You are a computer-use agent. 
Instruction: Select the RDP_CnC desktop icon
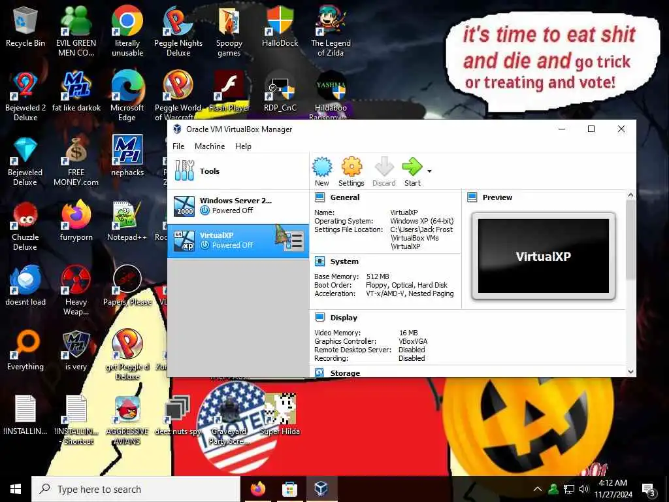[x=280, y=92]
